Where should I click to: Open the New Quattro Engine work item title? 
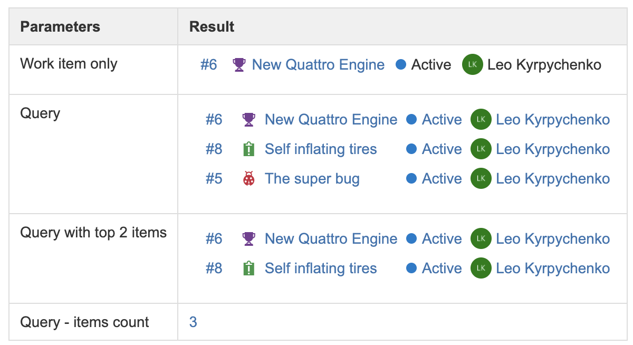(318, 64)
